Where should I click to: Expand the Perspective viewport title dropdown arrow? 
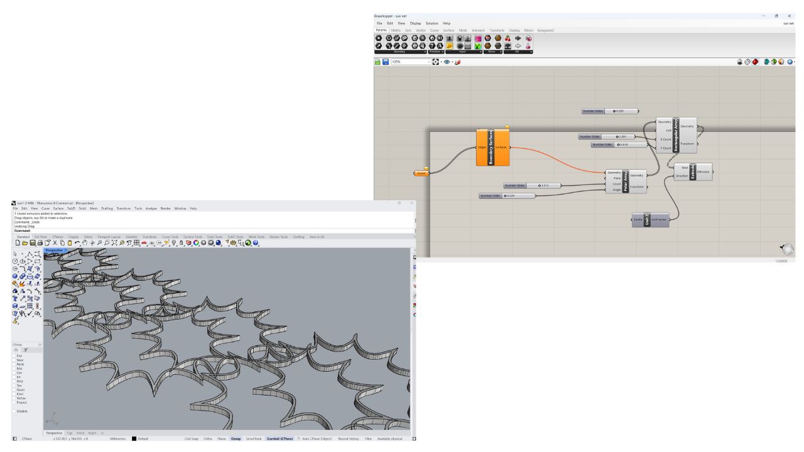(65, 250)
